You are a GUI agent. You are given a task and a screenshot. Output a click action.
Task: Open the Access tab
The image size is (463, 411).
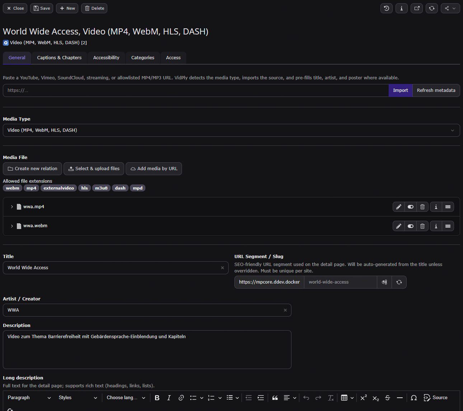point(173,58)
